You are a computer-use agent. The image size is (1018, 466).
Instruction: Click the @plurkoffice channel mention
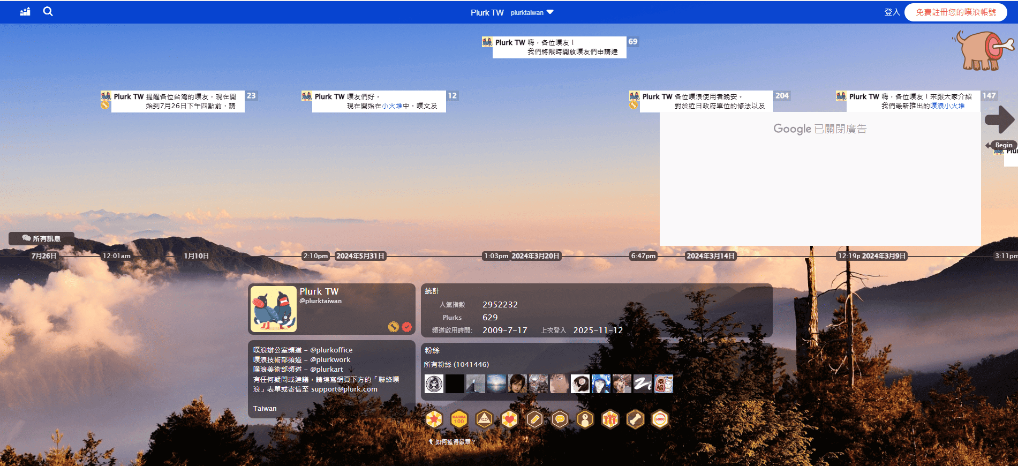[331, 350]
